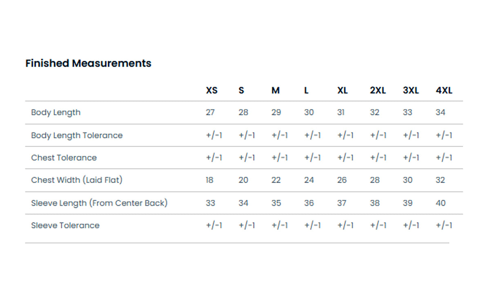
Task: Click the Body Length row label
Action: click(56, 113)
